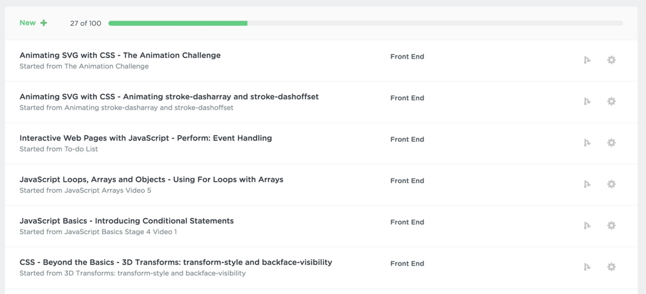
Task: Fork the 3D Transforms workspace
Action: (587, 268)
